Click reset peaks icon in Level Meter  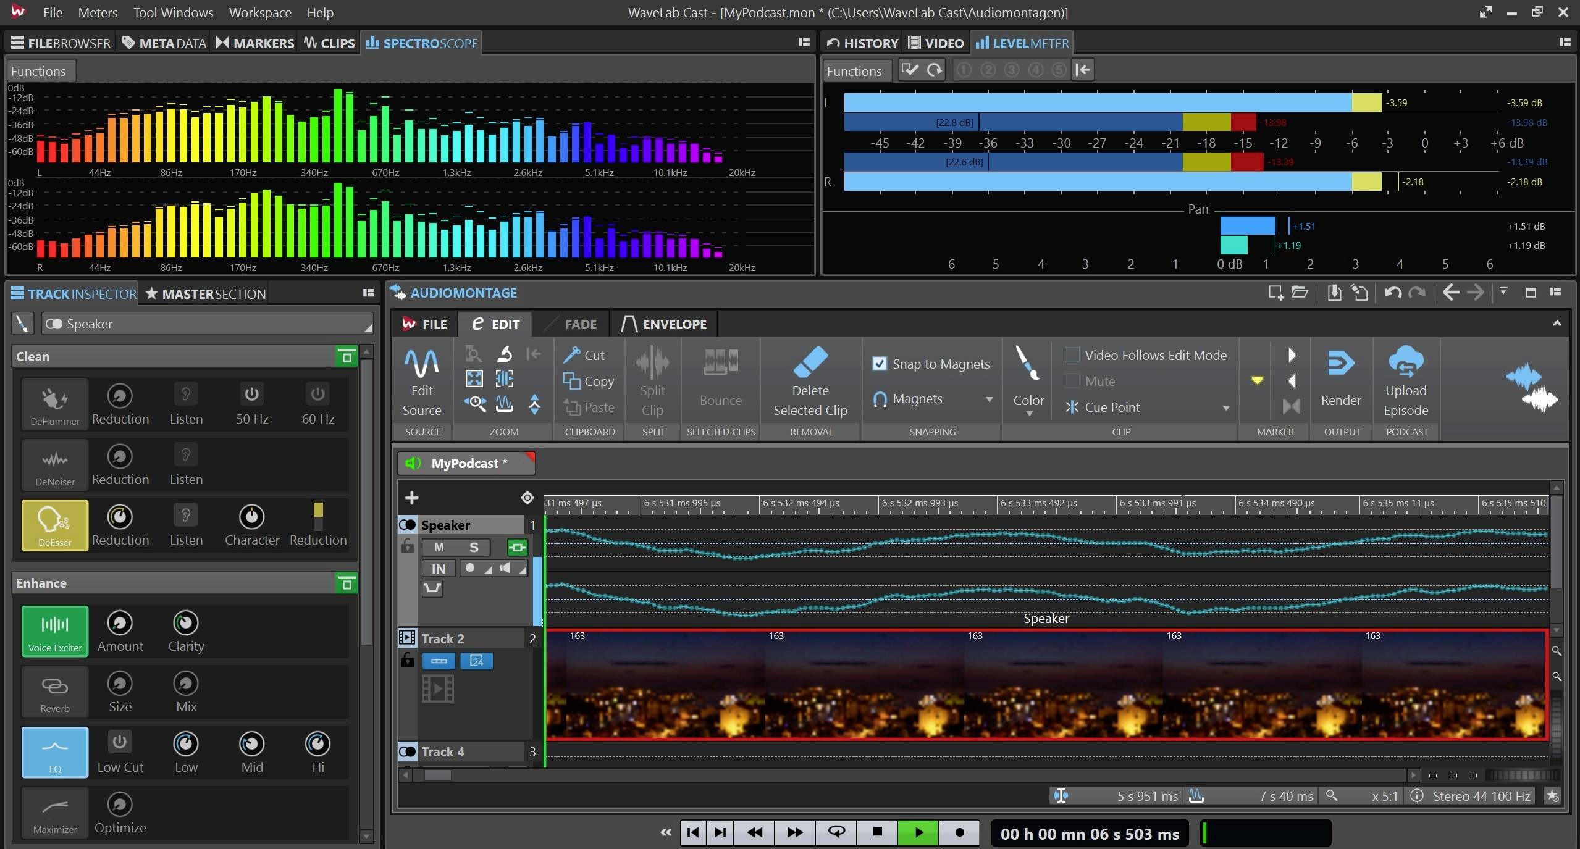[x=934, y=70]
